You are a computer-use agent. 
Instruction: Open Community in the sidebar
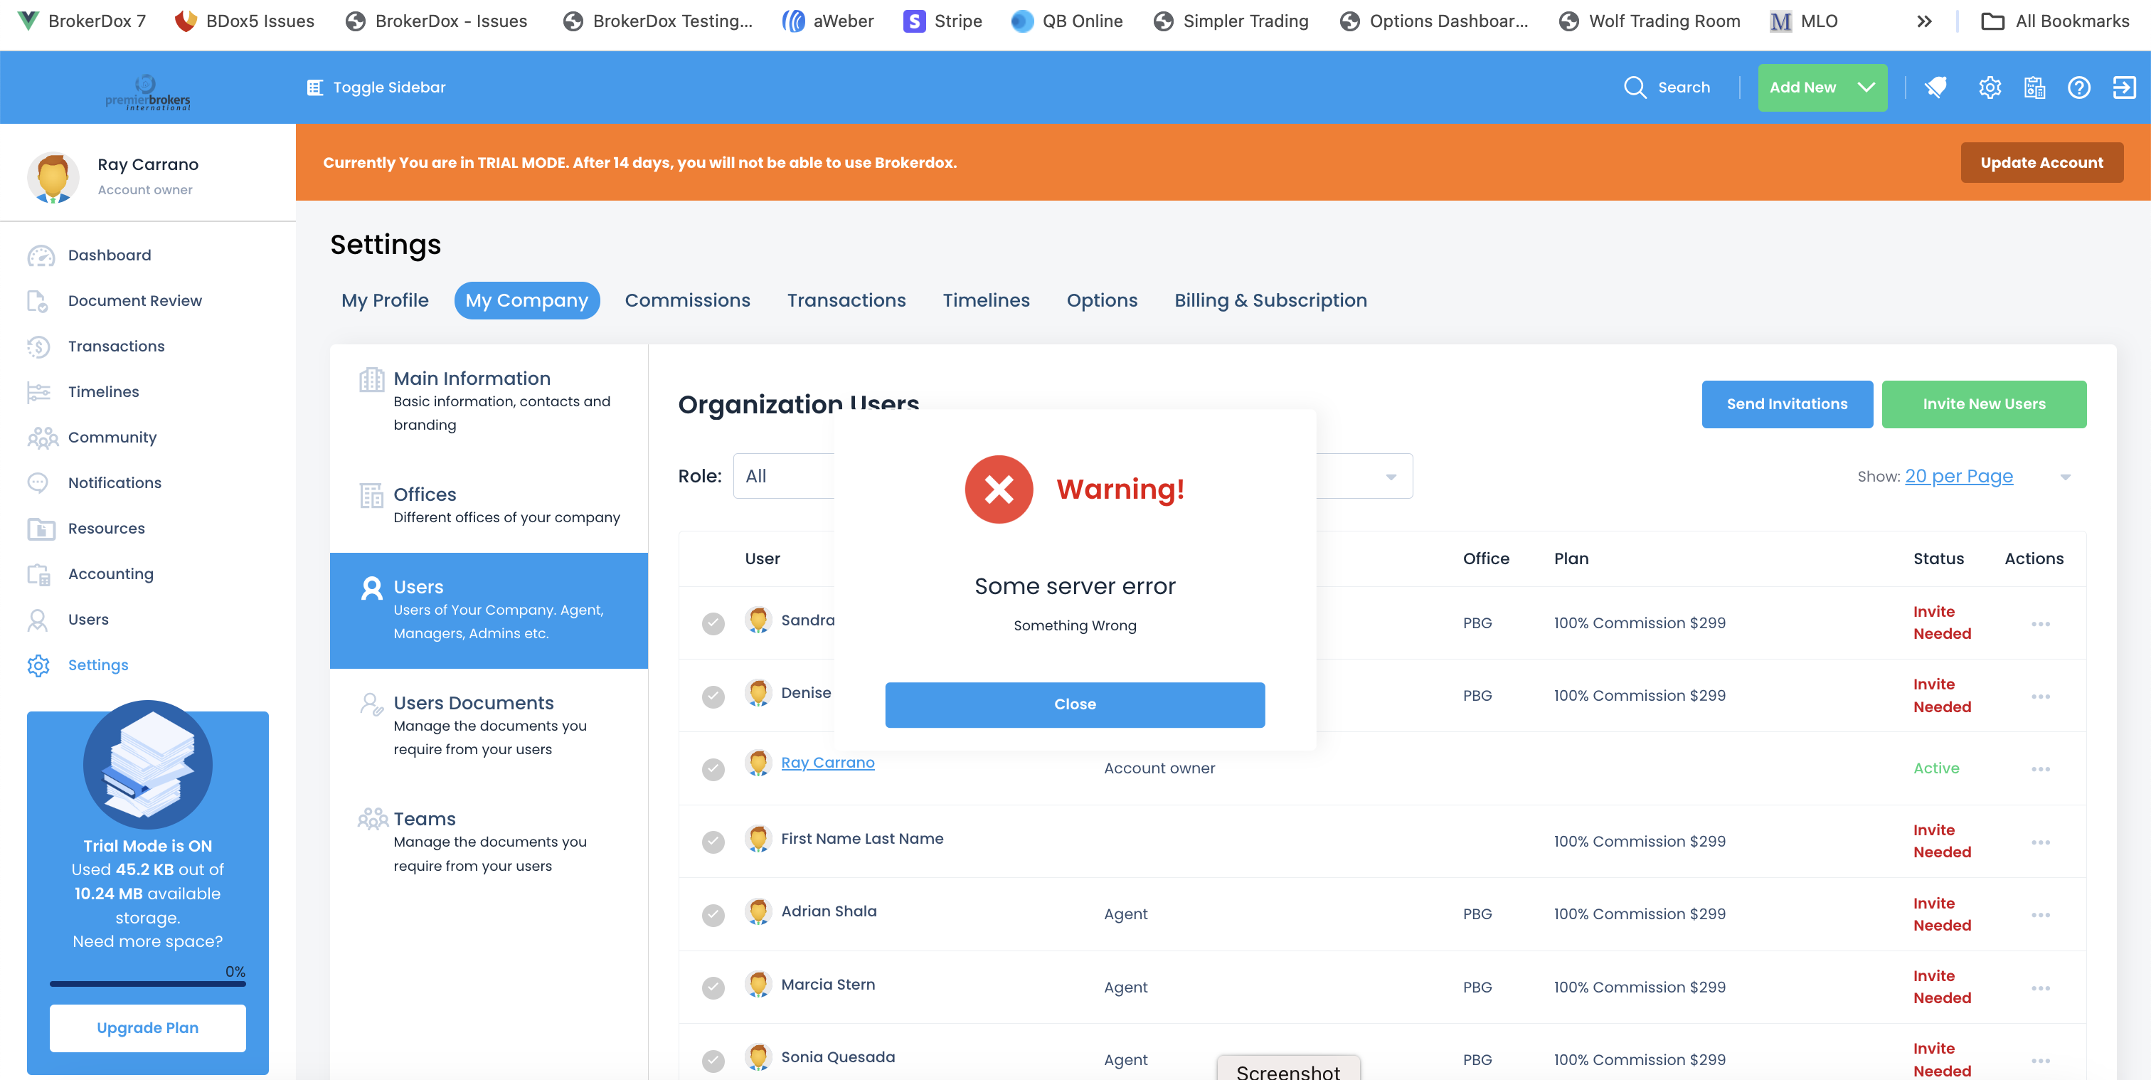[112, 438]
